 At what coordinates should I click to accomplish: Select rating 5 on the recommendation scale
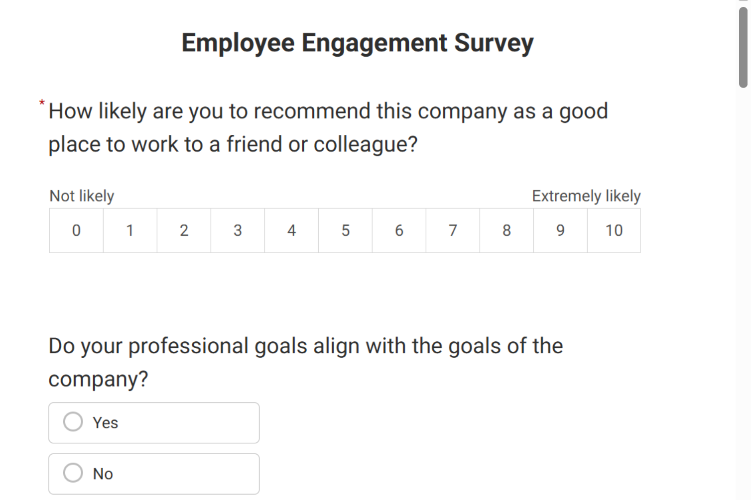tap(345, 230)
